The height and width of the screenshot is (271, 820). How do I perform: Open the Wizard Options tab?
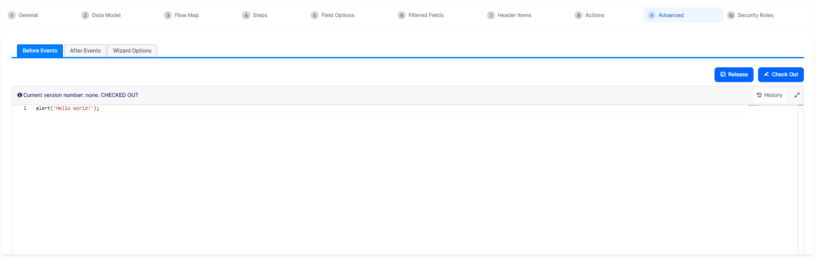pos(132,51)
